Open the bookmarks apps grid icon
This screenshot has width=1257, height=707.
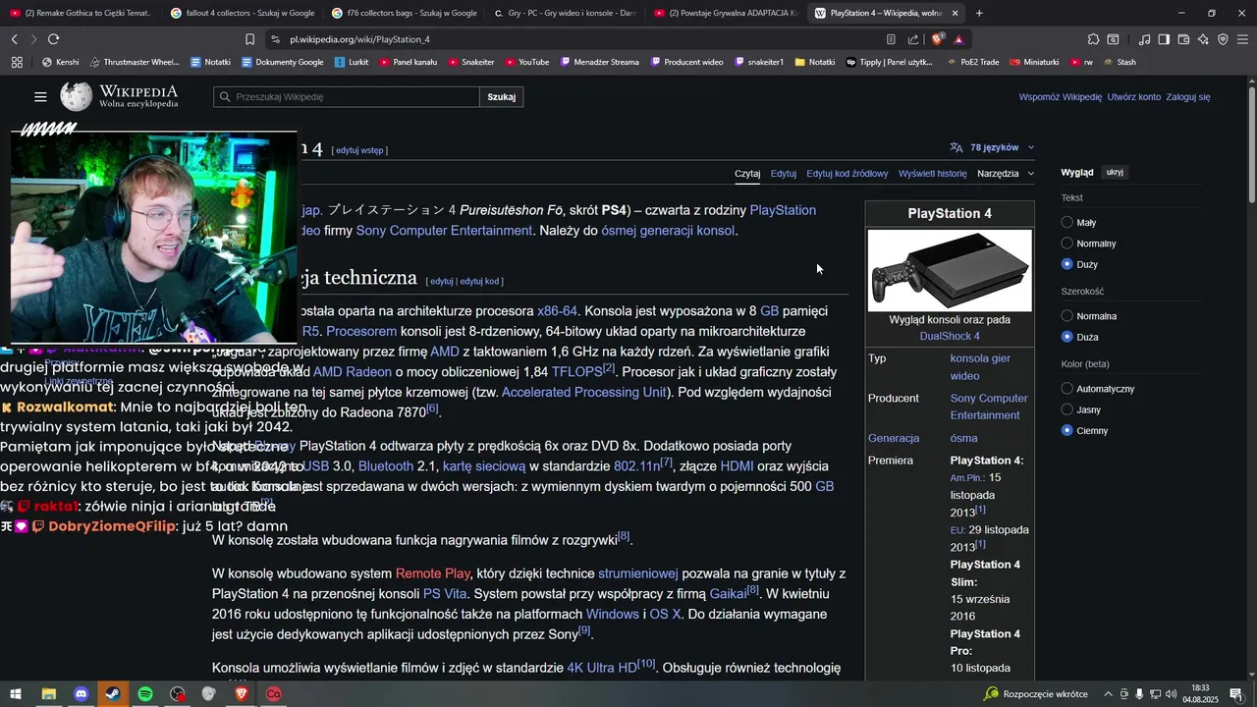pos(17,62)
